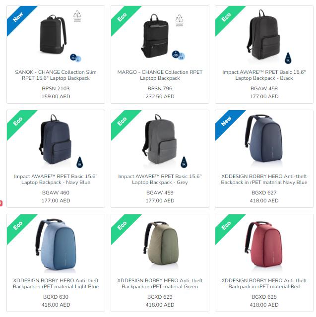Select the navy blue AWARE backpack image
This screenshot has width=316, height=317.
click(x=55, y=139)
